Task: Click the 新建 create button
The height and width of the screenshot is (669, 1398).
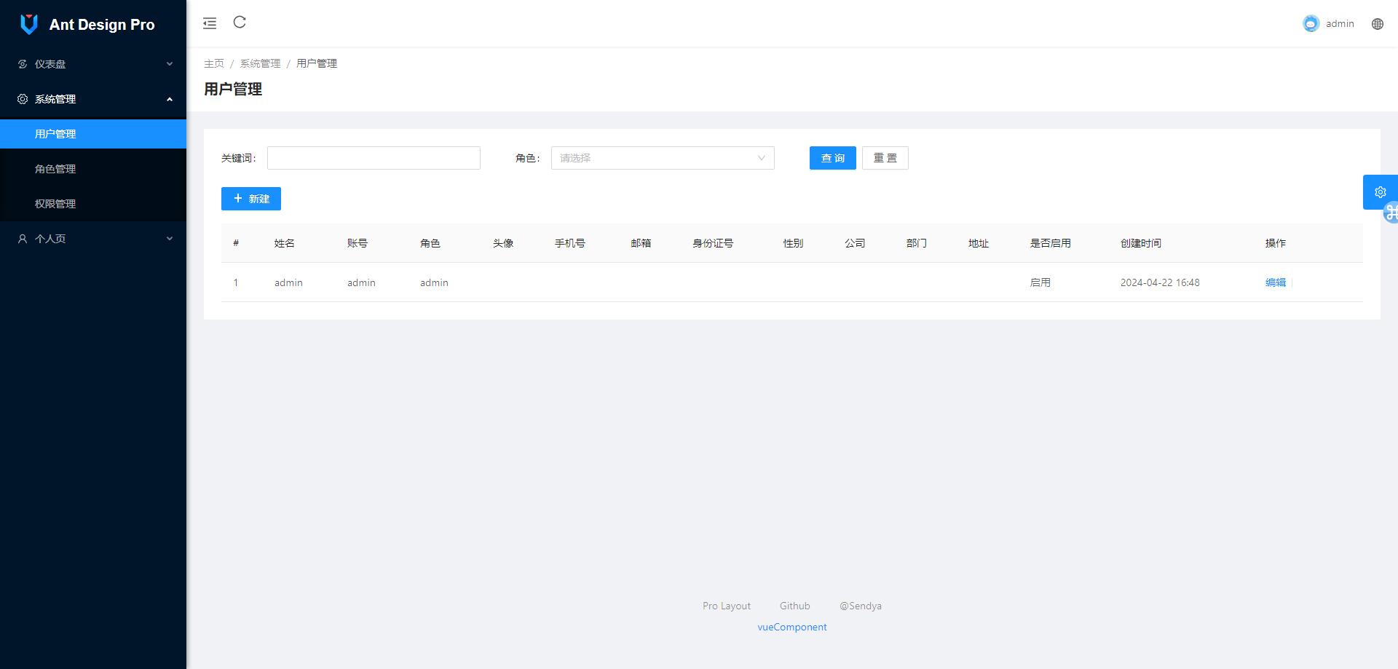Action: click(x=251, y=199)
